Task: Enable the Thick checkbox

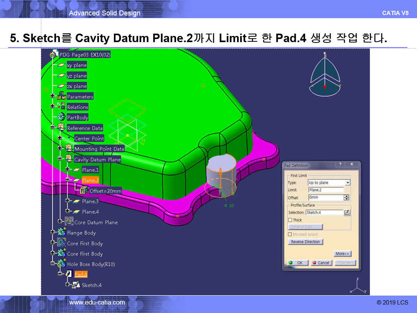Action: 290,220
